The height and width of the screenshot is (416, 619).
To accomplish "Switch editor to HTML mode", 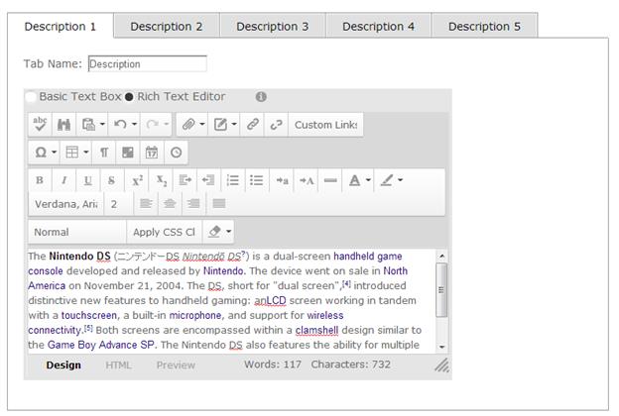I will (118, 365).
